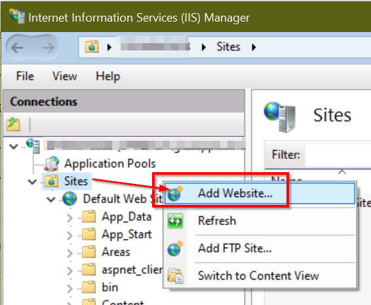The image size is (371, 305).
Task: Click the Areas folder icon
Action: click(x=89, y=251)
